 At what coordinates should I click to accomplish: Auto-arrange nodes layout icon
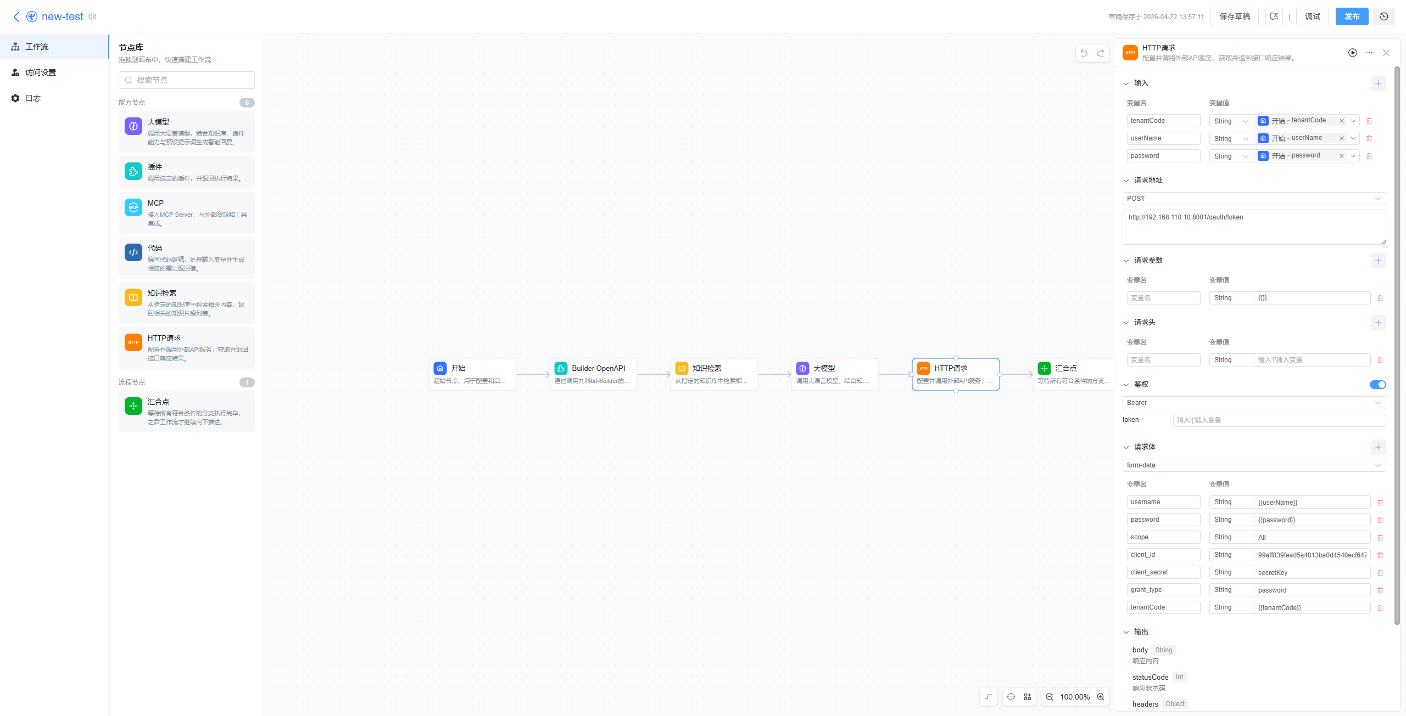tap(1028, 697)
